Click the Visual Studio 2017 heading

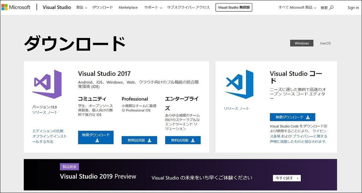point(104,74)
